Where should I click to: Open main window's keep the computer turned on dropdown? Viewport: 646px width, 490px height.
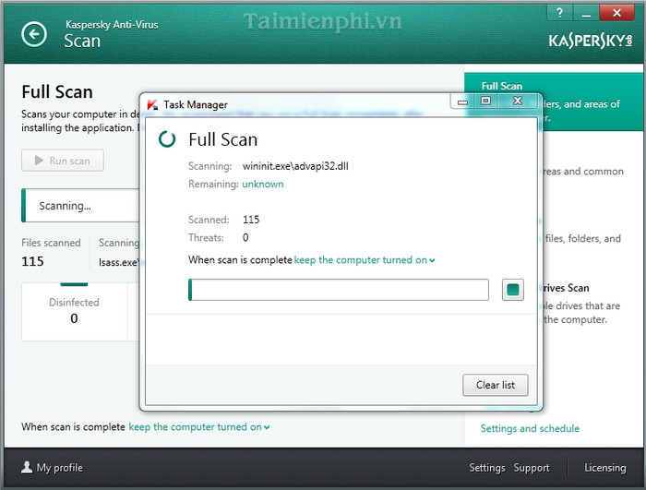(199, 427)
